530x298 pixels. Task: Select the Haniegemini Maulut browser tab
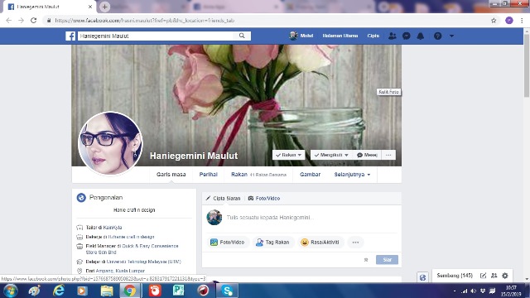(x=50, y=7)
